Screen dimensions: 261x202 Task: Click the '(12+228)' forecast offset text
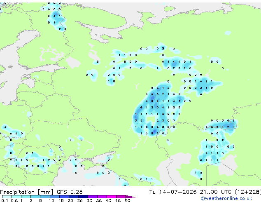(x=248, y=192)
